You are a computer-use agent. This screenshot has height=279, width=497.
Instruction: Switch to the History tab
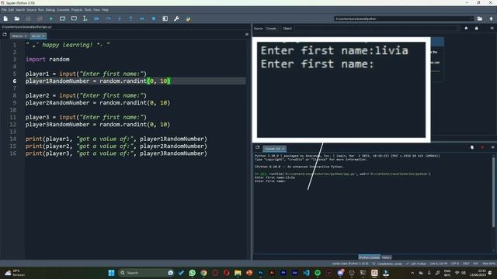387,257
